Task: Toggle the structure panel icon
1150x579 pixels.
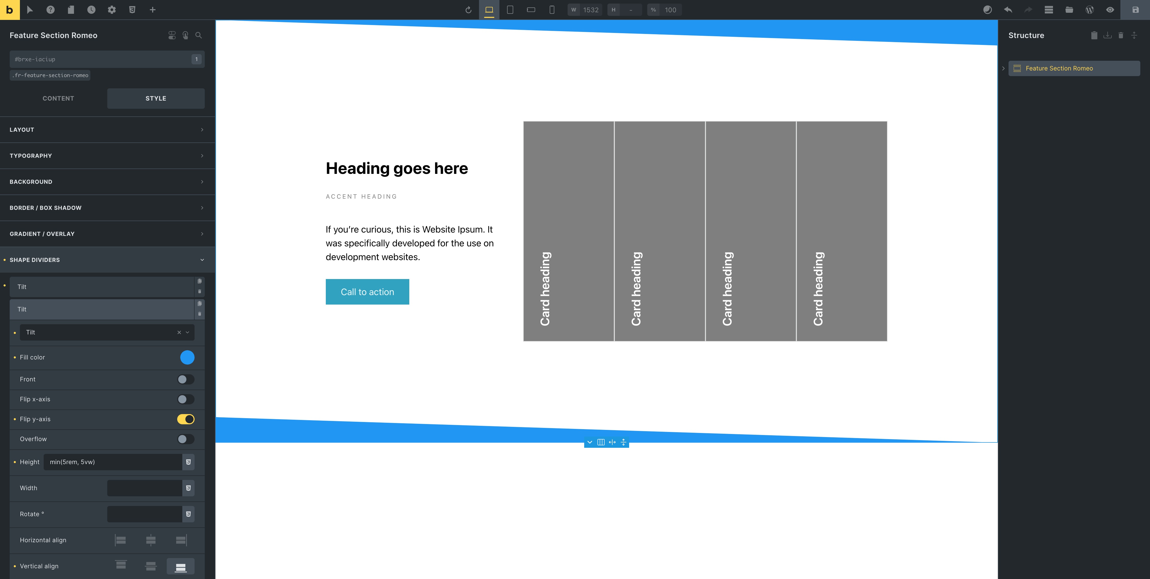Action: pyautogui.click(x=1049, y=10)
